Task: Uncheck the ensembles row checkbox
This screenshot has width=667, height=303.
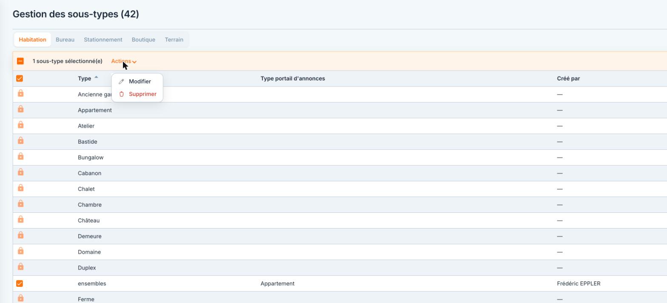Action: coord(20,283)
